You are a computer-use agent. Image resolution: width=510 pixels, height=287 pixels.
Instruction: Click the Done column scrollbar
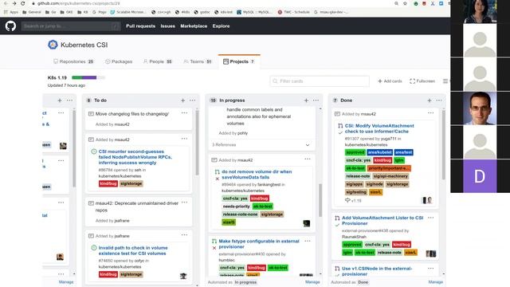coord(444,145)
